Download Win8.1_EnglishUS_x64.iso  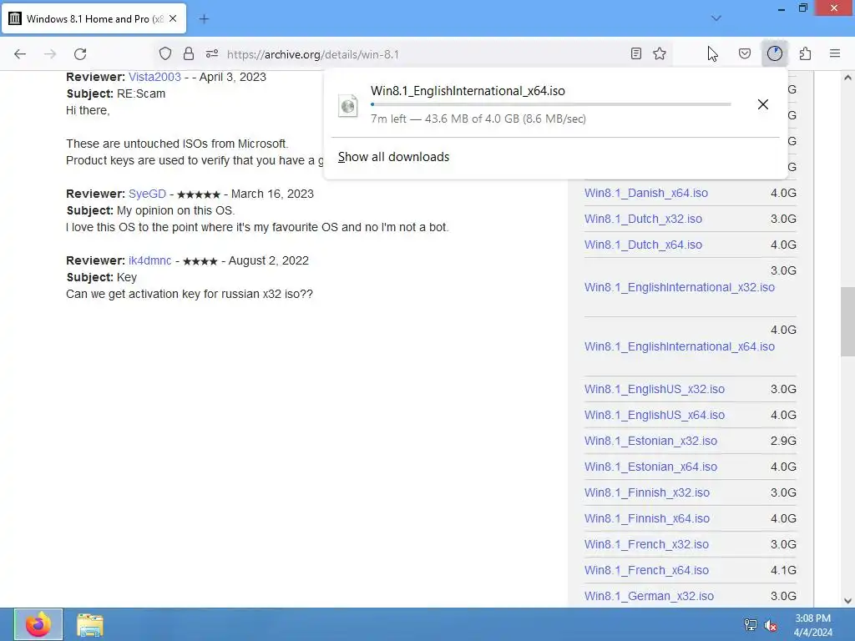[655, 415]
